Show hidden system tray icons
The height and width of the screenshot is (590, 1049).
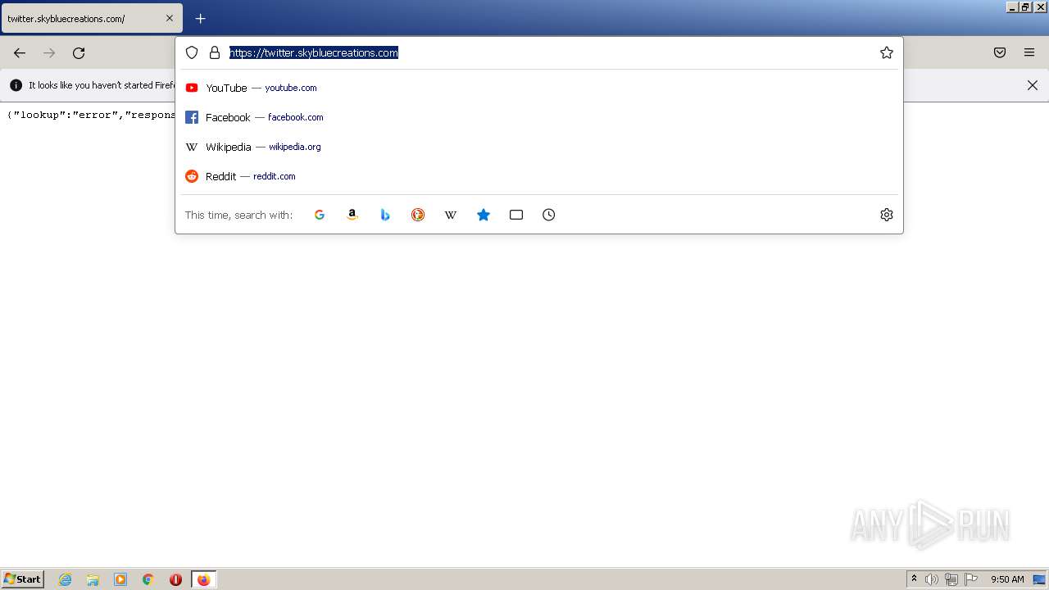[914, 579]
